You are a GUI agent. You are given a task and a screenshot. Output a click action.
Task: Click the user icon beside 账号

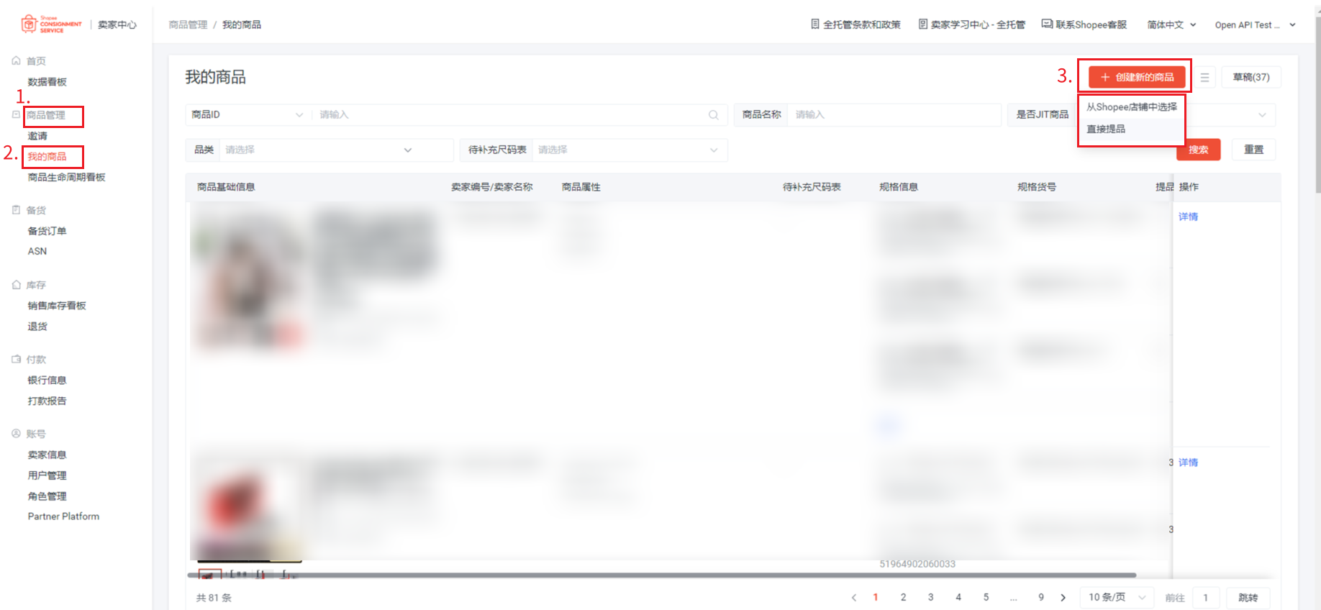pyautogui.click(x=16, y=434)
